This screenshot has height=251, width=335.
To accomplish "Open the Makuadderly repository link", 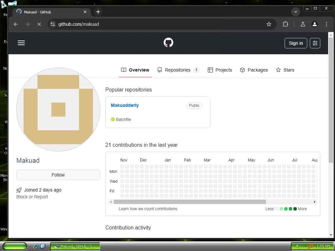I will 125,105.
